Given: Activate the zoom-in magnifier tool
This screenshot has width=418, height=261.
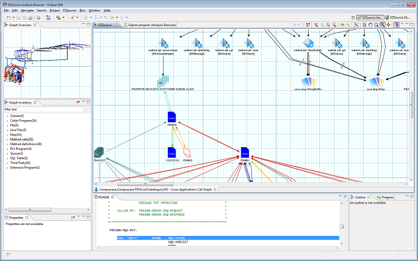Looking at the screenshot, I should pos(383,25).
